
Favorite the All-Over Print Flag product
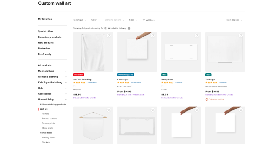point(108,36)
